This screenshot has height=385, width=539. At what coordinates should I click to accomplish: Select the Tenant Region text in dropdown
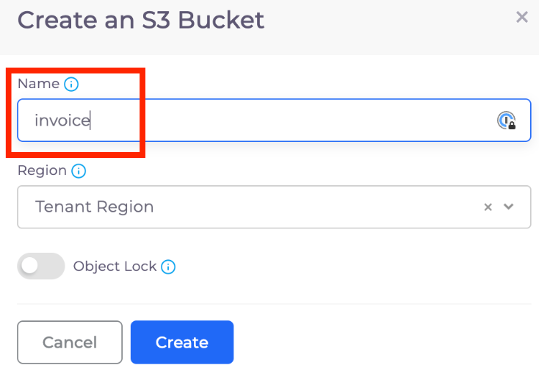click(x=95, y=206)
